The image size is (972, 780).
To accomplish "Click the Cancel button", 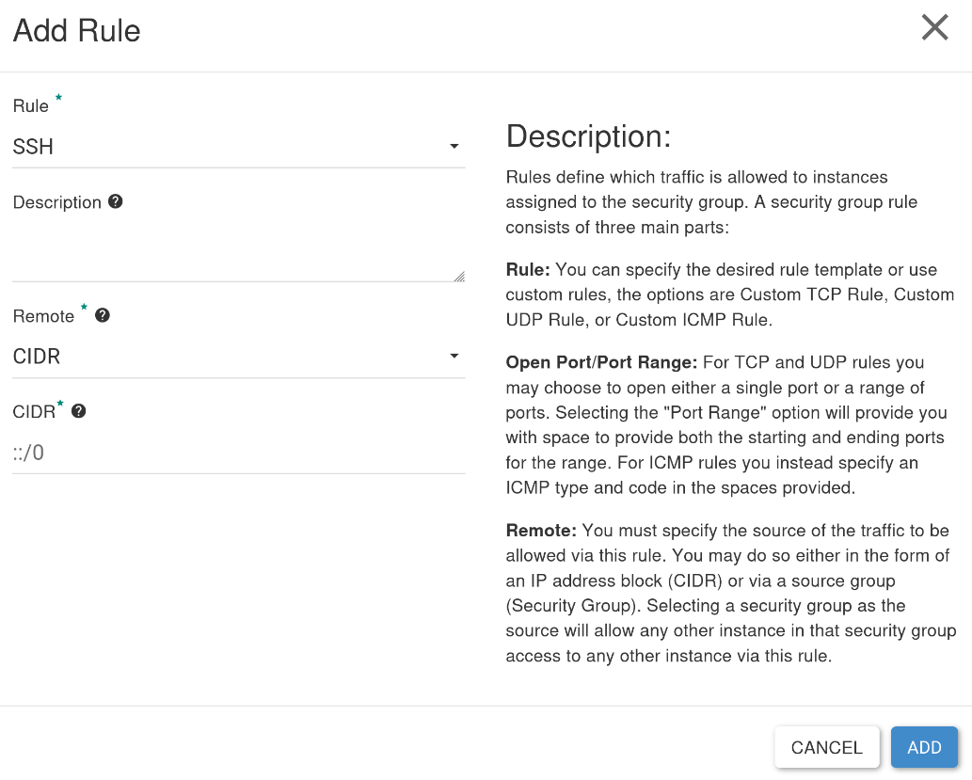I will tap(827, 747).
